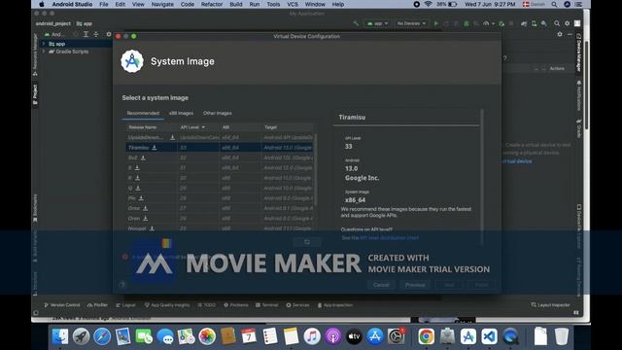Open the Build menu
This screenshot has height=350, width=622.
(236, 4)
